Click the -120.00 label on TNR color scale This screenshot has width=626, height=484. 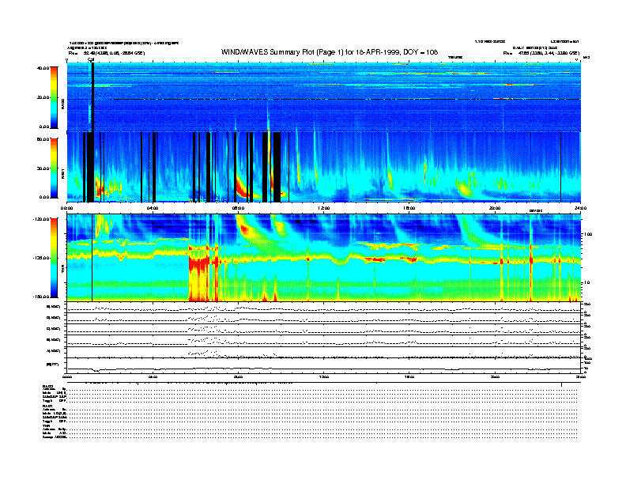42,219
